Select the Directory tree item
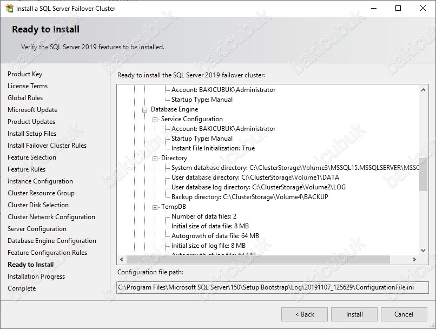Viewport: 436px width, 329px height. [174, 158]
